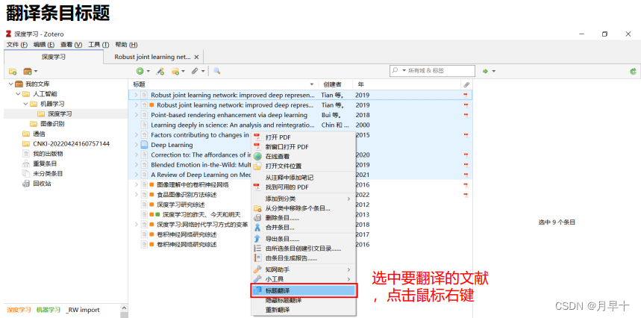Open Advanced Search magnifier icon

click(x=217, y=71)
